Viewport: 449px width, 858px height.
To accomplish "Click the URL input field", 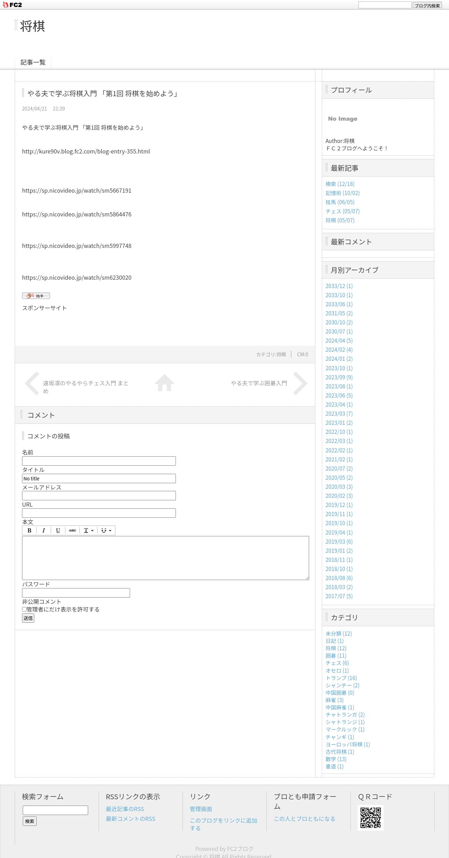I will click(x=99, y=513).
